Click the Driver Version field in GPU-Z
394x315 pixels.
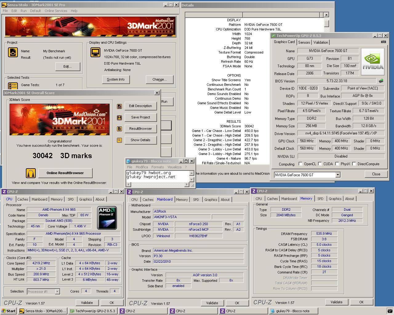point(341,134)
